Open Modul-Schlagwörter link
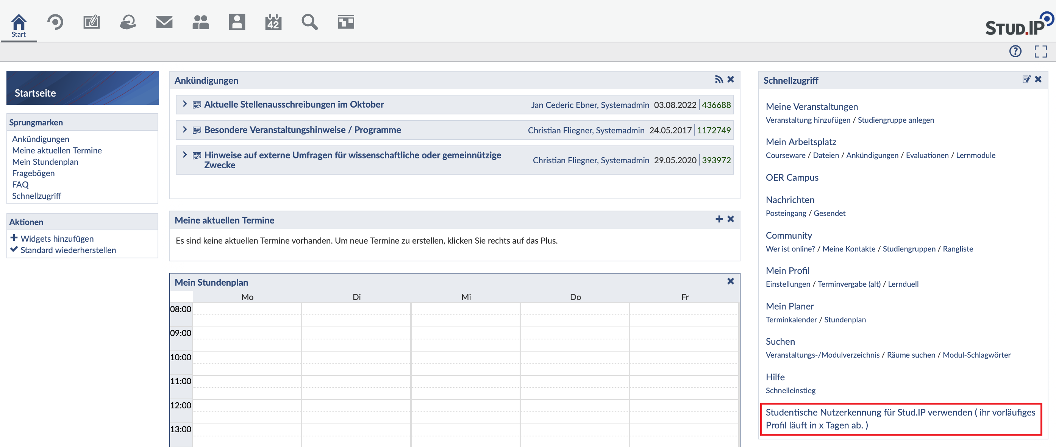 (x=976, y=355)
